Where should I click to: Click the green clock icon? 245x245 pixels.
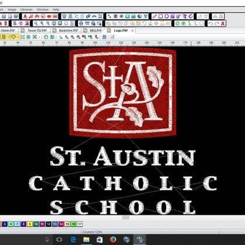[x=46, y=37]
